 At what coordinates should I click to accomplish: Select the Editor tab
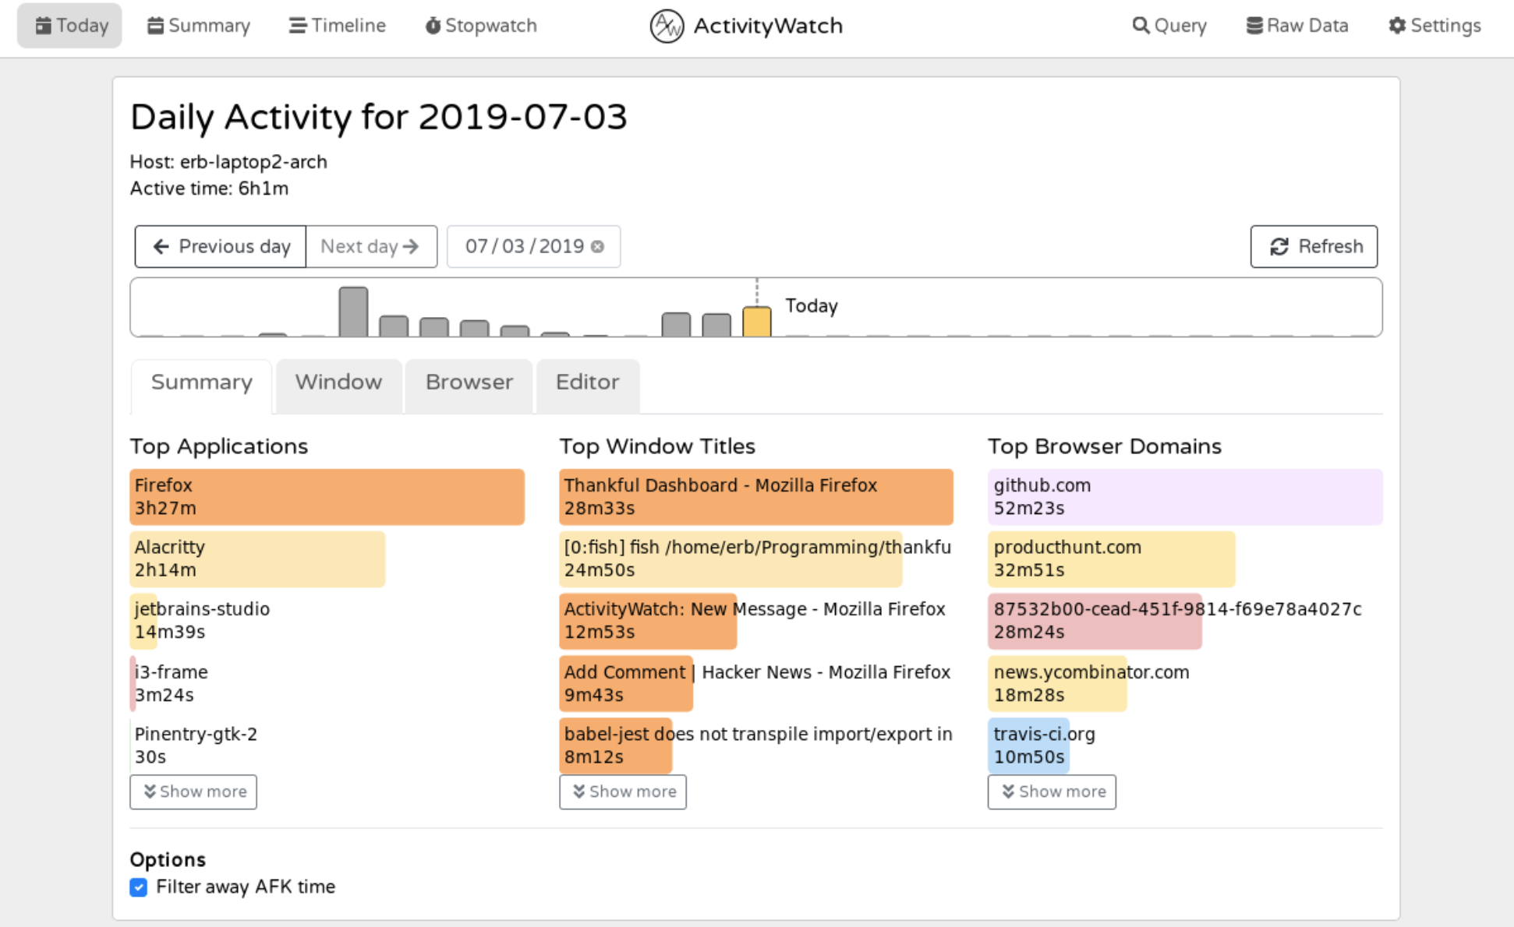(x=587, y=382)
